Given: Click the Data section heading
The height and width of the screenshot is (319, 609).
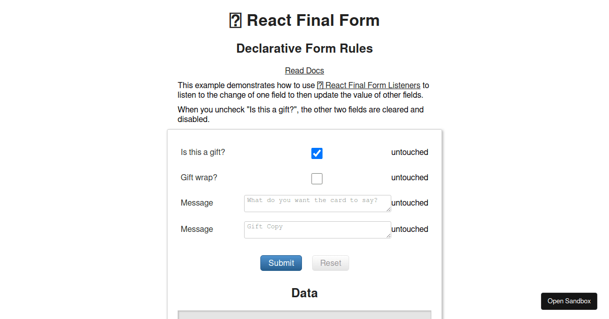Looking at the screenshot, I should pos(304,293).
